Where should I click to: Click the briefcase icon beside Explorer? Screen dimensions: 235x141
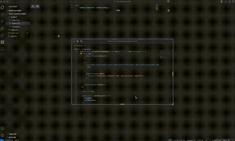click(38, 6)
